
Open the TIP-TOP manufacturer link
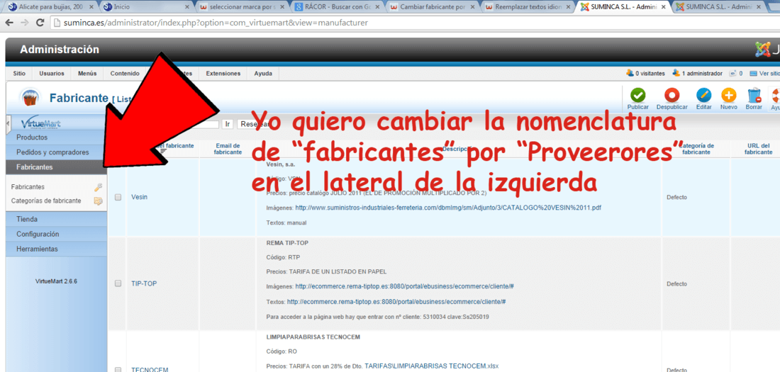pos(145,283)
